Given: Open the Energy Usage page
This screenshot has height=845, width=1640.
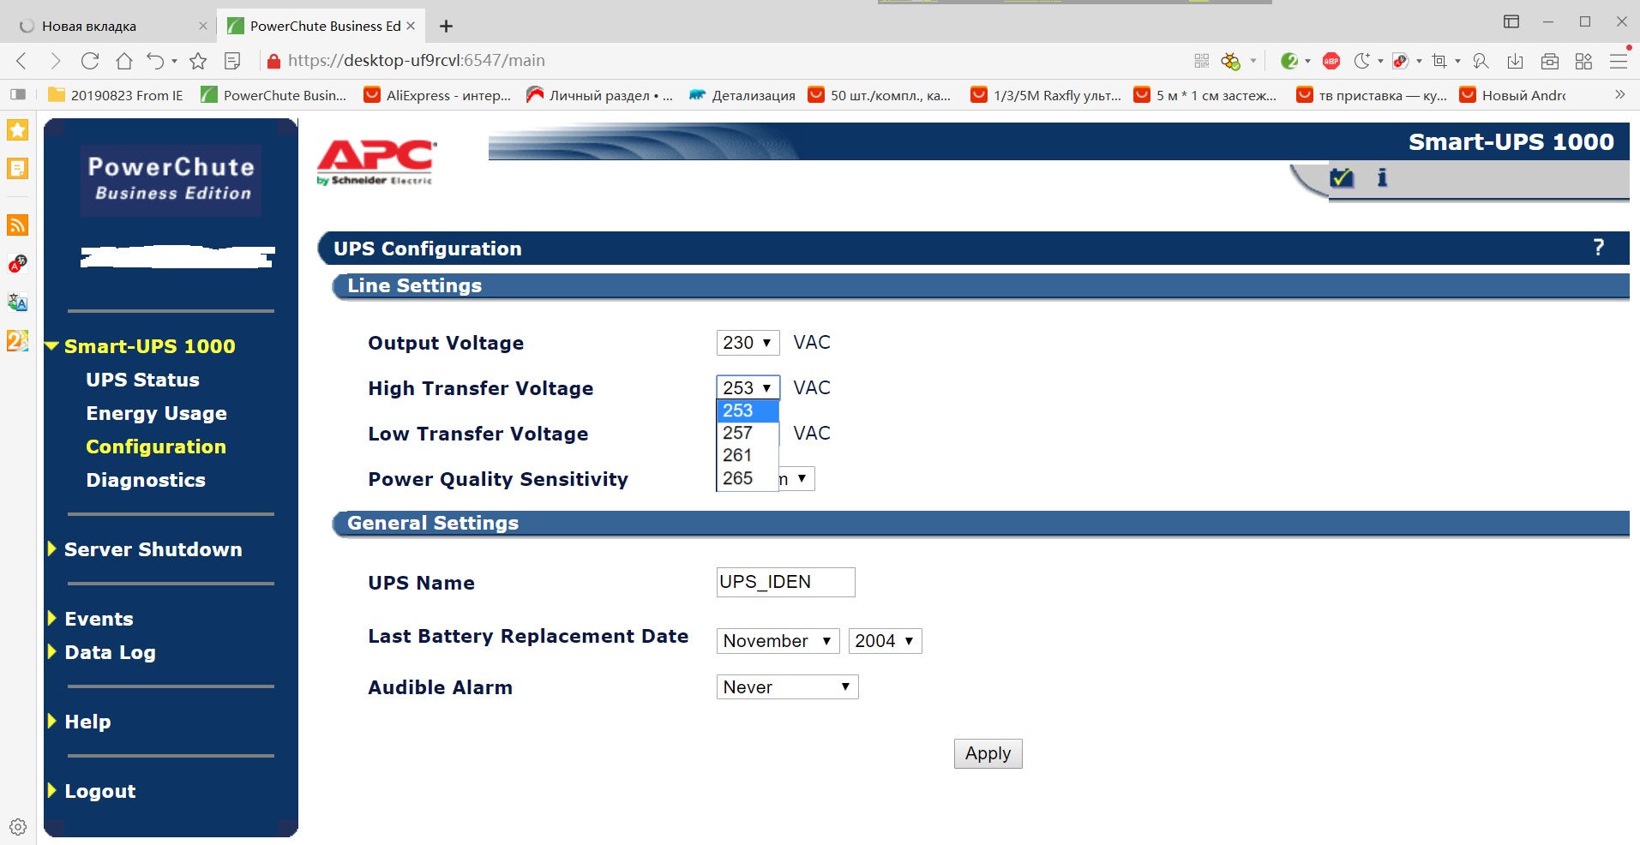Looking at the screenshot, I should [157, 413].
